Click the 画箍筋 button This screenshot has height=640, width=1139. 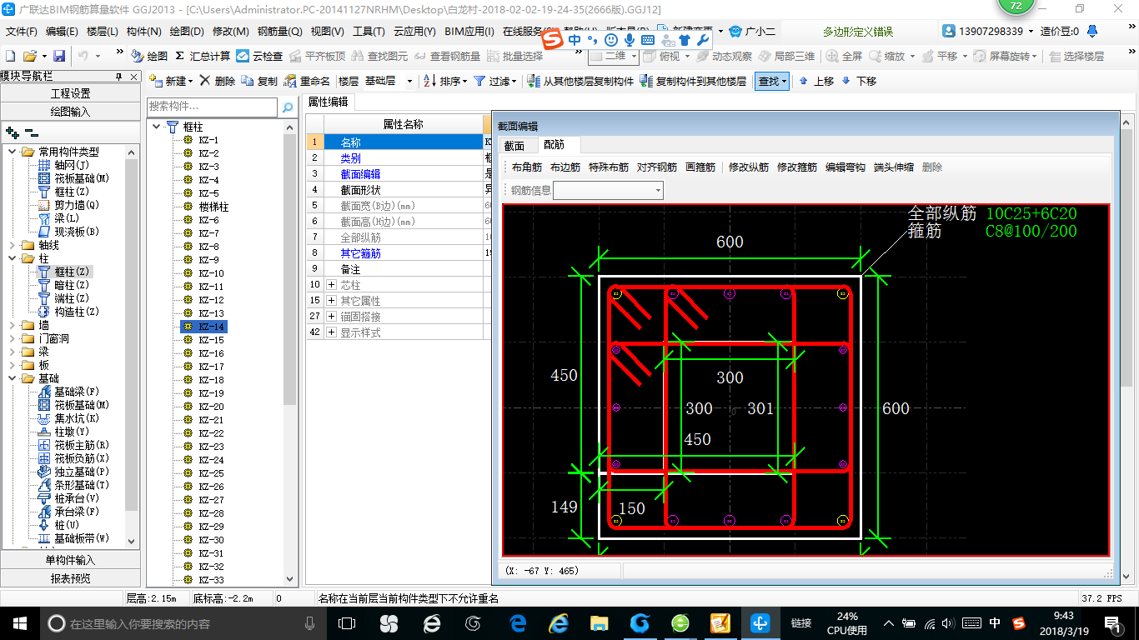[x=700, y=167]
